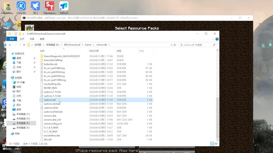
Task: Open the TeDesk desktop shortcut
Action: 64,7
